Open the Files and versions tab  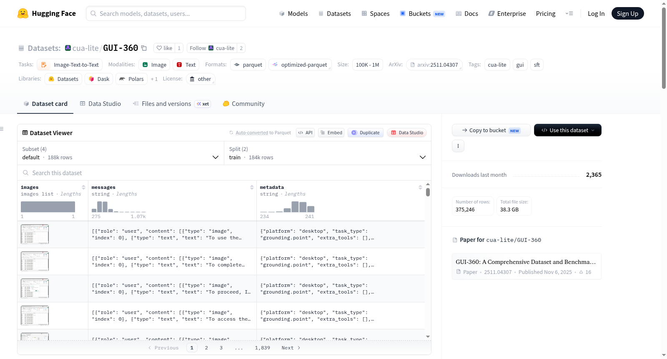172,104
